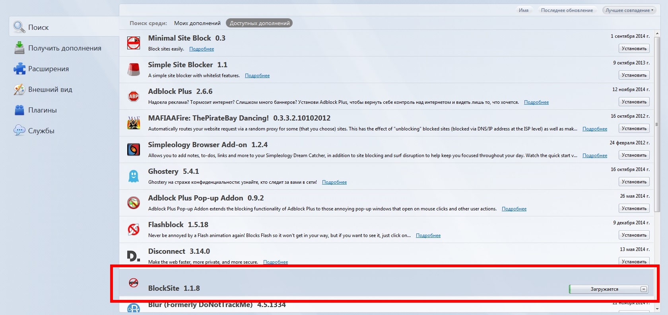
Task: Open the Службы speech bubble icon
Action: pyautogui.click(x=19, y=130)
